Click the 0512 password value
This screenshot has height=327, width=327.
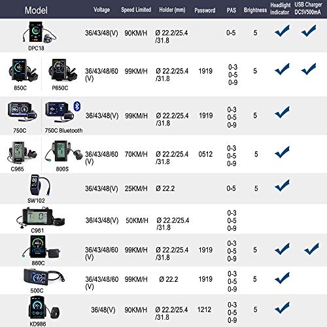pyautogui.click(x=205, y=154)
